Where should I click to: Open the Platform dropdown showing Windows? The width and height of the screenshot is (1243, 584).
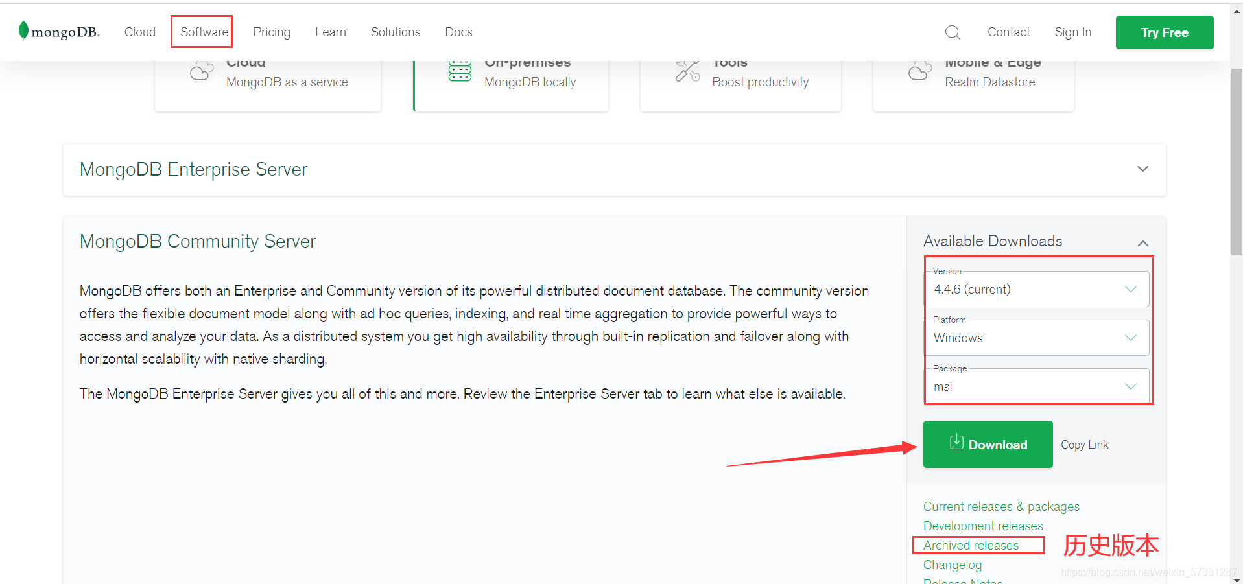tap(1037, 338)
